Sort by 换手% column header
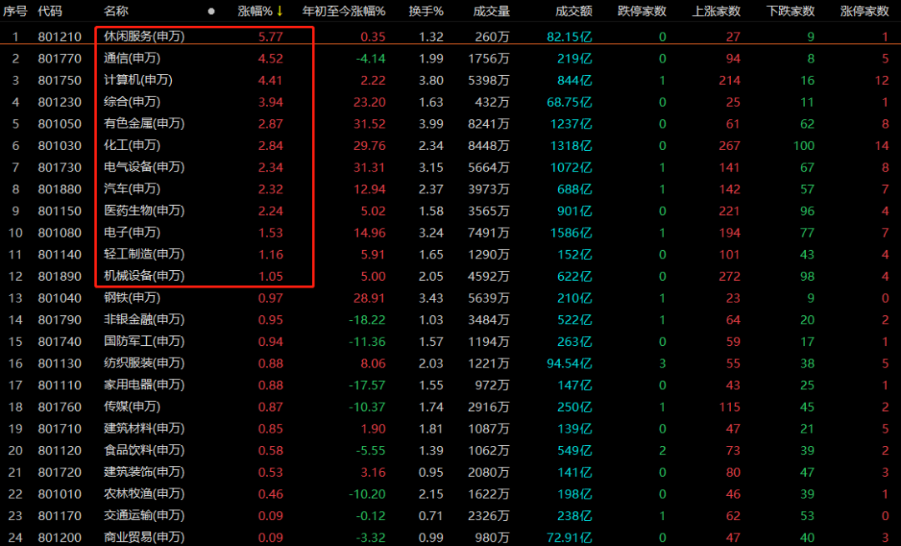The width and height of the screenshot is (901, 546). click(425, 12)
